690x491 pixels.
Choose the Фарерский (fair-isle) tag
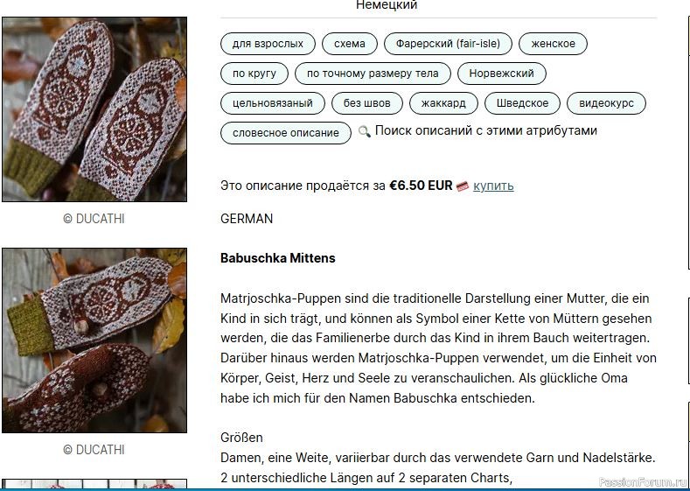click(448, 44)
